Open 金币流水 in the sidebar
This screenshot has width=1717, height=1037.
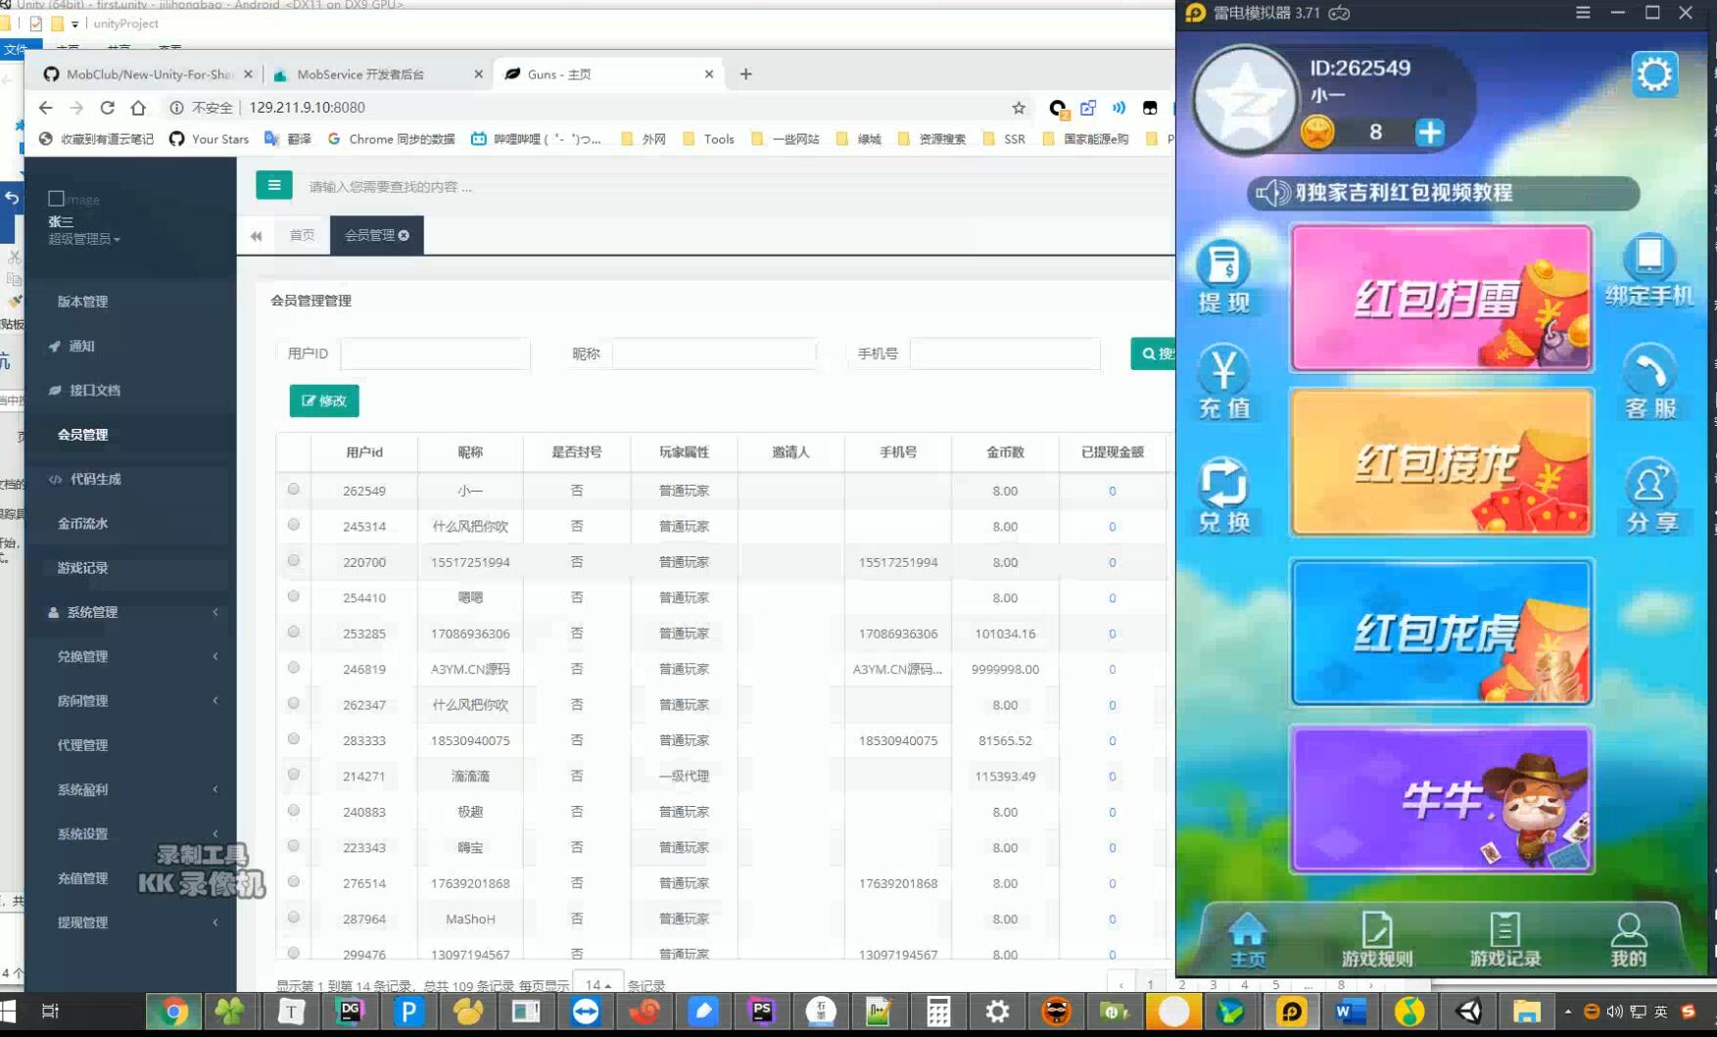coord(82,523)
